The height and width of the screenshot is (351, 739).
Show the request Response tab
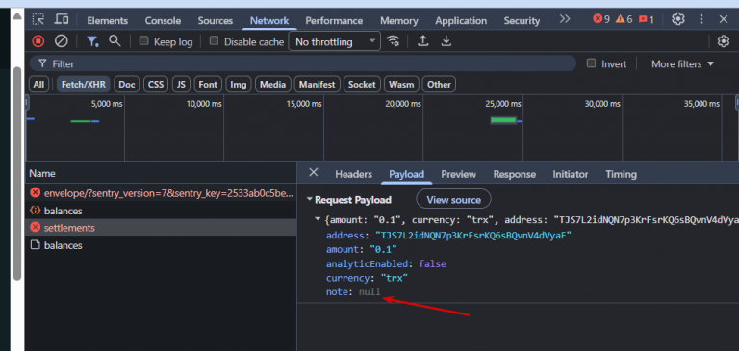pyautogui.click(x=514, y=174)
